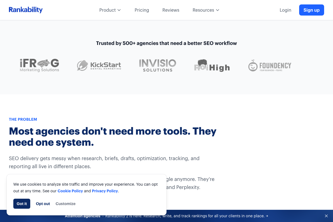Expand the Resources dropdown menu

click(x=206, y=10)
